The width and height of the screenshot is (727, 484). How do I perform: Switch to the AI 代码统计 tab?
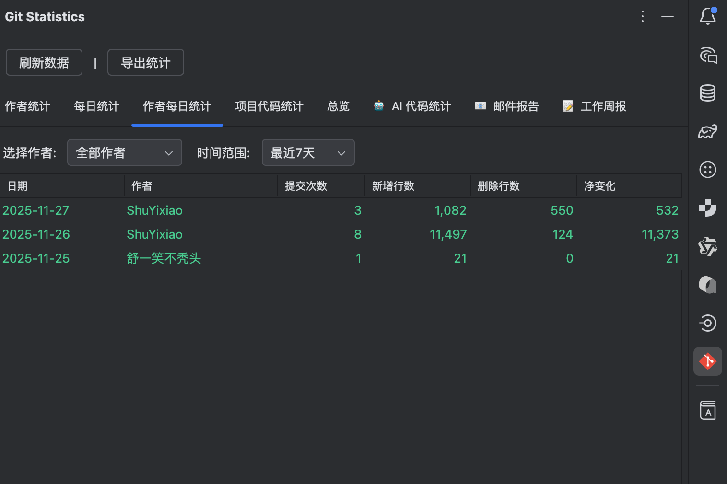[412, 106]
